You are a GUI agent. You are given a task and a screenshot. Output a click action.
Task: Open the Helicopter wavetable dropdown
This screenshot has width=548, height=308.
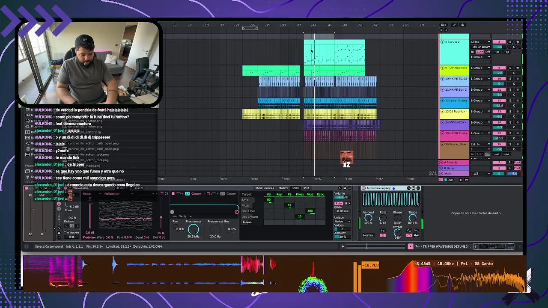(x=119, y=194)
